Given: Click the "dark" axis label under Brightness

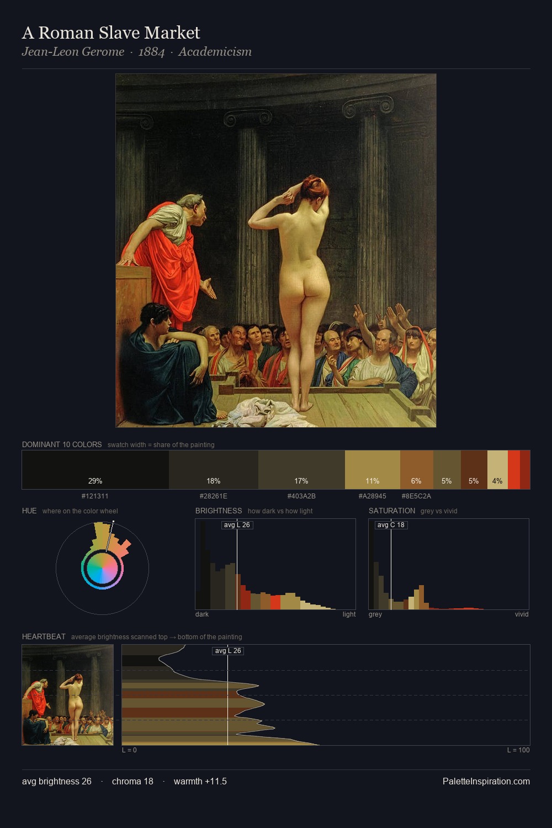Looking at the screenshot, I should 202,614.
